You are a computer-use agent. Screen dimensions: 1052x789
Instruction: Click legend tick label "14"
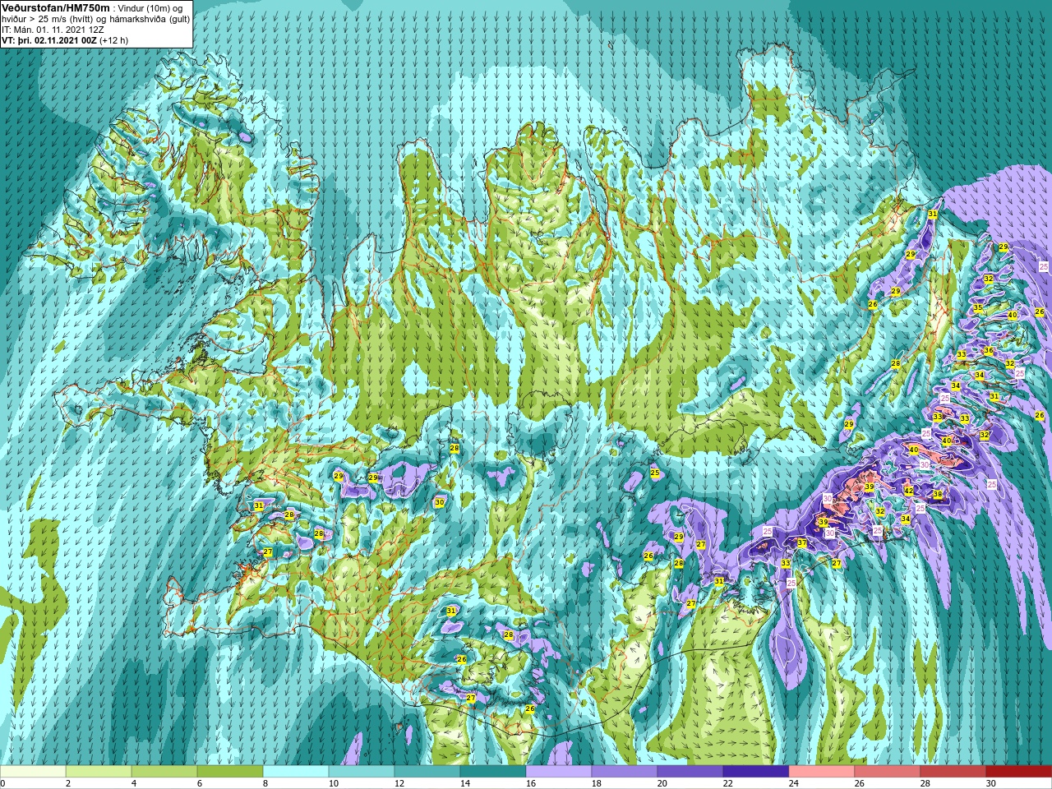click(x=465, y=783)
